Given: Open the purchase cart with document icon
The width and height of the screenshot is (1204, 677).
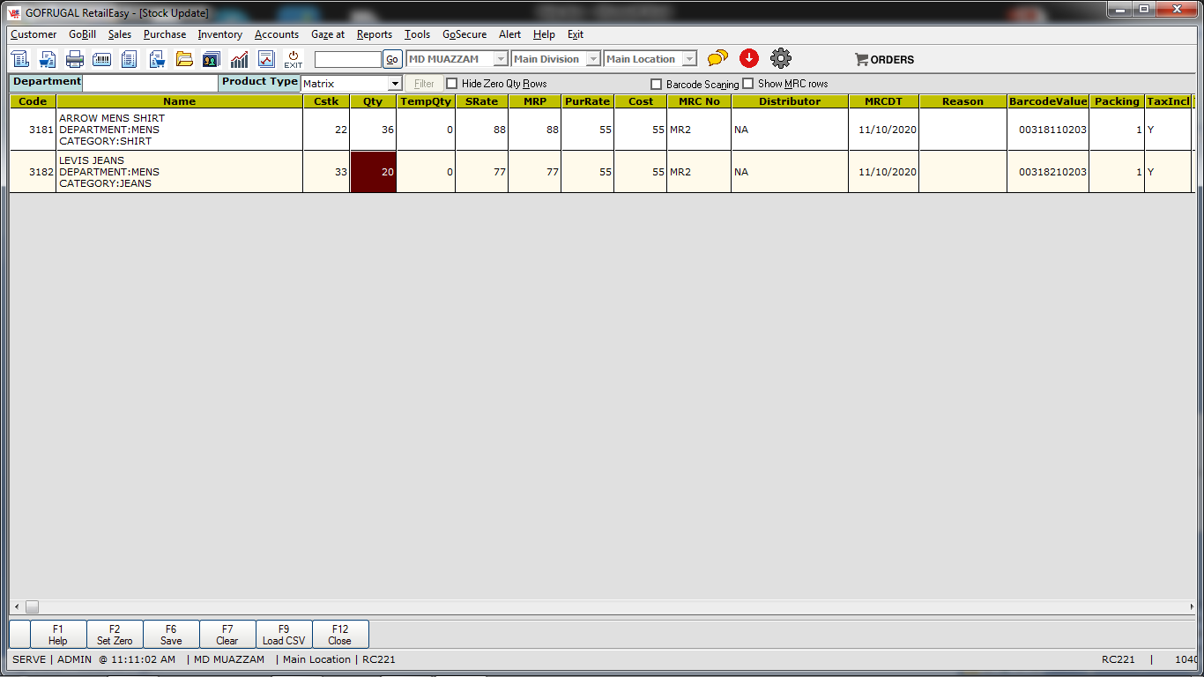Looking at the screenshot, I should click(157, 59).
